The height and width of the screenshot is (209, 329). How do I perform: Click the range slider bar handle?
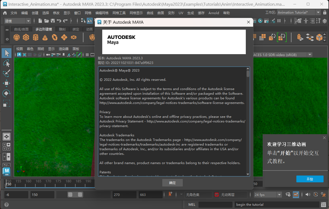click(x=75, y=195)
